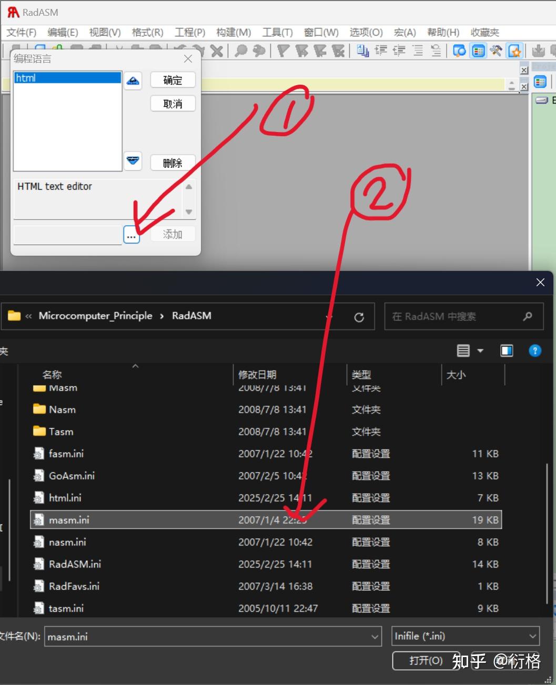This screenshot has height=685, width=556.
Task: Click Microcomputer_Principle in the breadcrumb path
Action: click(x=95, y=316)
